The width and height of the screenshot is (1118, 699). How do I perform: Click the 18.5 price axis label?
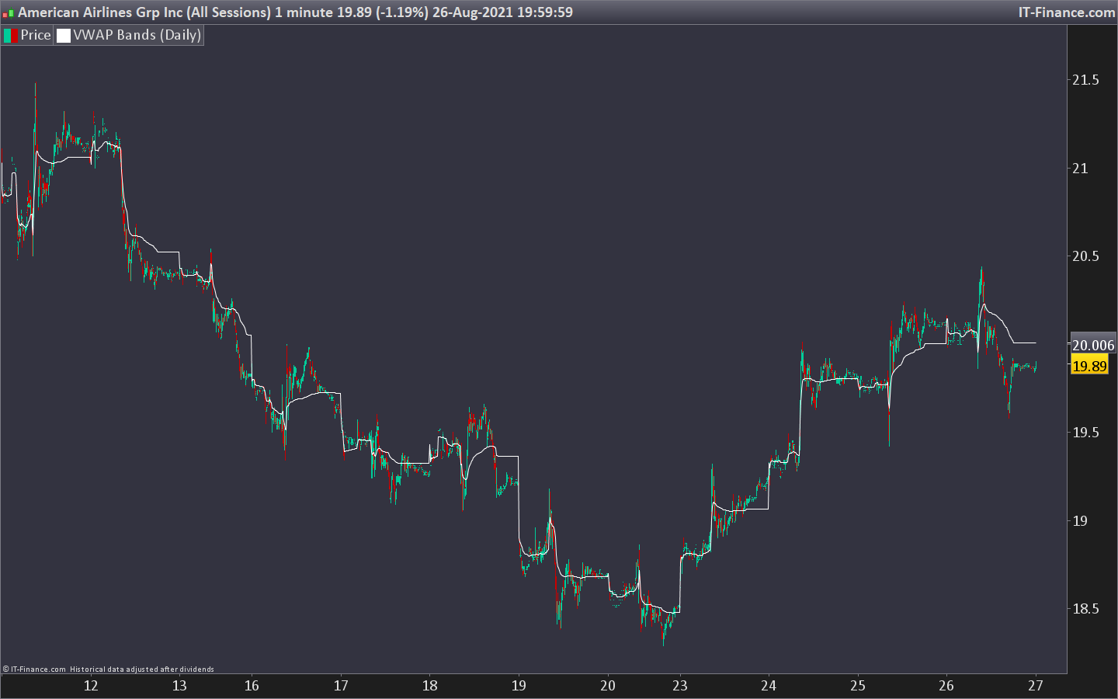coord(1085,609)
